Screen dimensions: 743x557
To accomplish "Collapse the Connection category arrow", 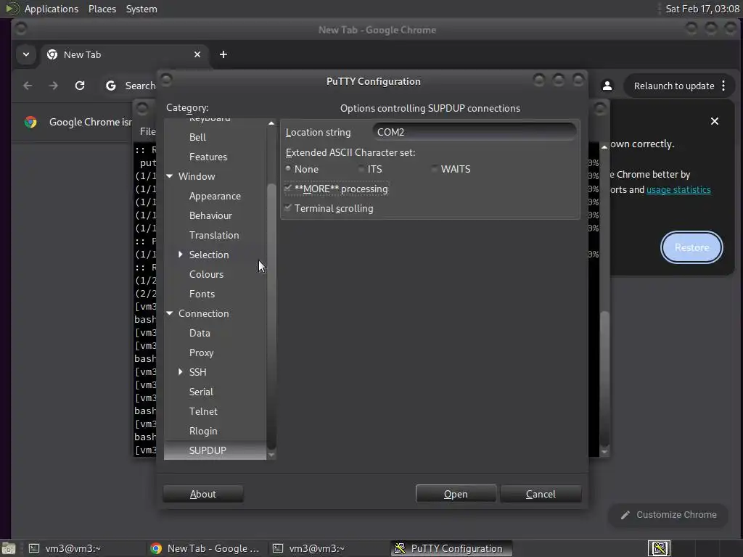I will pos(170,313).
